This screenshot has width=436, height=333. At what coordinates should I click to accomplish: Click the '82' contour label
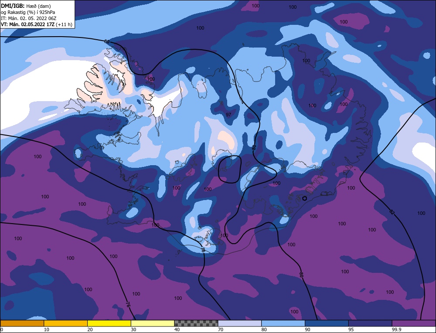[392, 212]
